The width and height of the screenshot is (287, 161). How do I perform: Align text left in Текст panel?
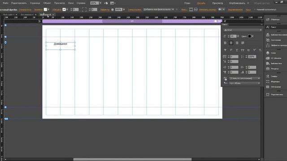coord(225,43)
